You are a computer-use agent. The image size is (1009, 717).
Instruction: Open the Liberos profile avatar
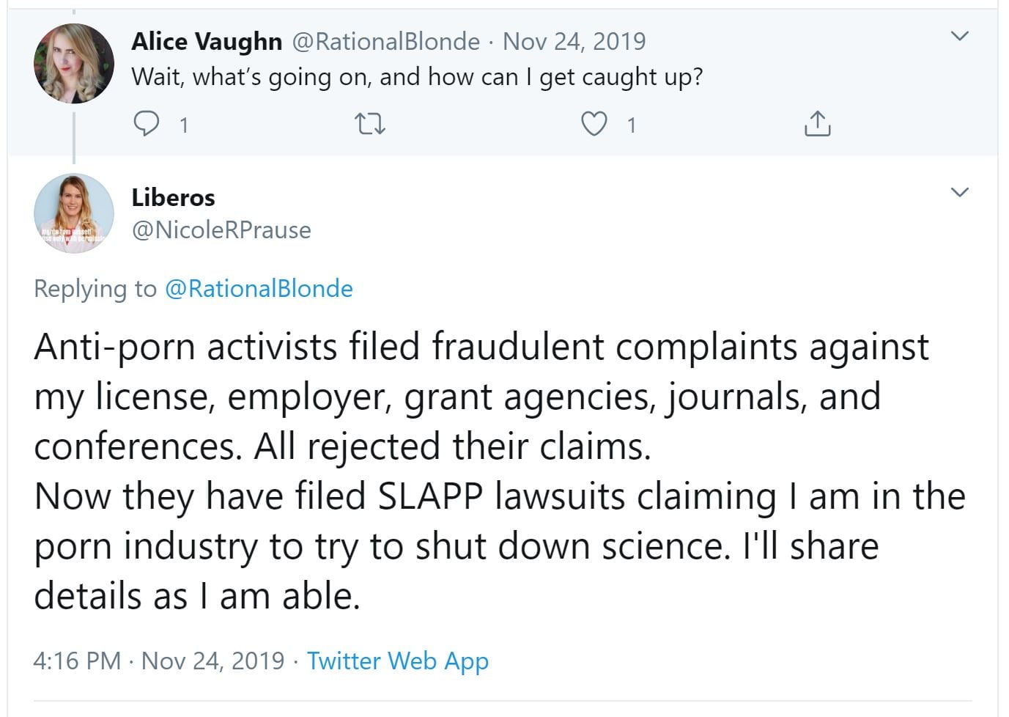(74, 213)
